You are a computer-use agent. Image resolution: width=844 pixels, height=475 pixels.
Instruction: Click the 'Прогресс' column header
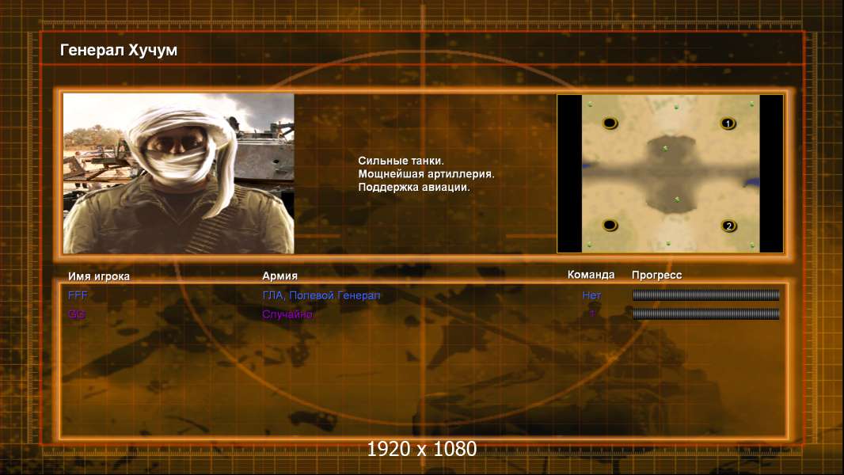click(656, 275)
